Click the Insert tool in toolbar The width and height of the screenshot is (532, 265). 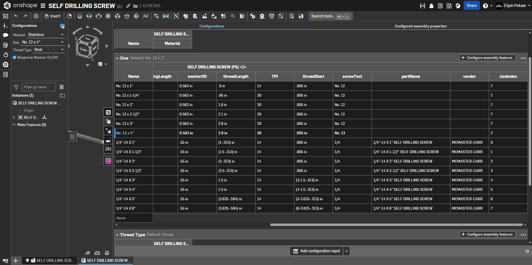pos(52,16)
